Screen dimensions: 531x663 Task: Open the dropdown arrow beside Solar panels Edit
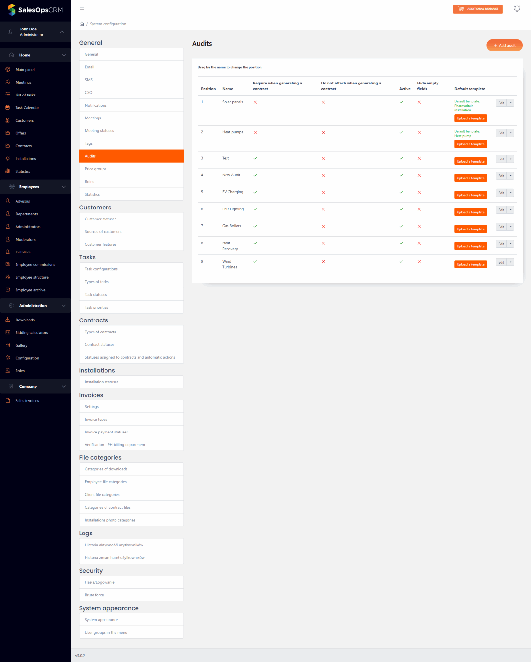510,103
